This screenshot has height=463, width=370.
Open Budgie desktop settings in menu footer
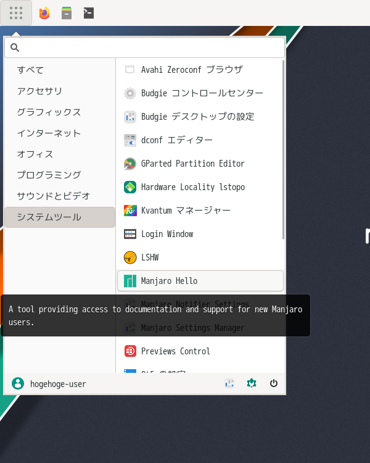229,383
